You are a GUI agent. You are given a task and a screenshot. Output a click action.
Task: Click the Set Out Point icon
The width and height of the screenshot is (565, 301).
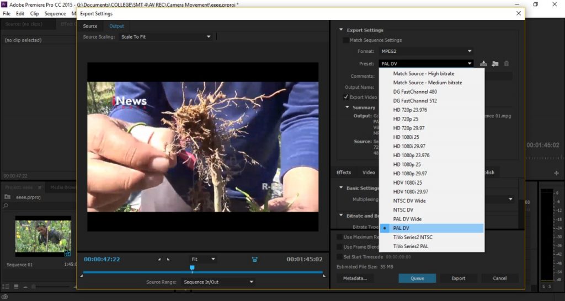[168, 259]
